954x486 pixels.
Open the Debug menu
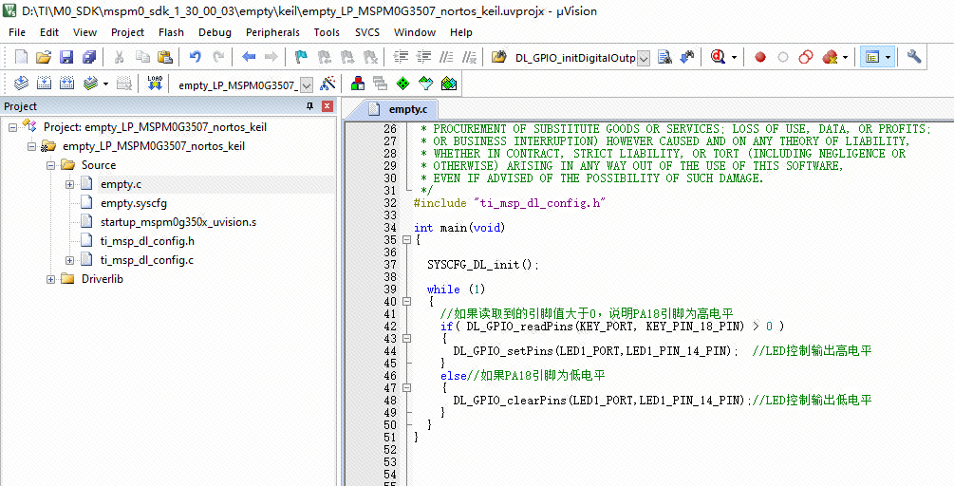215,32
